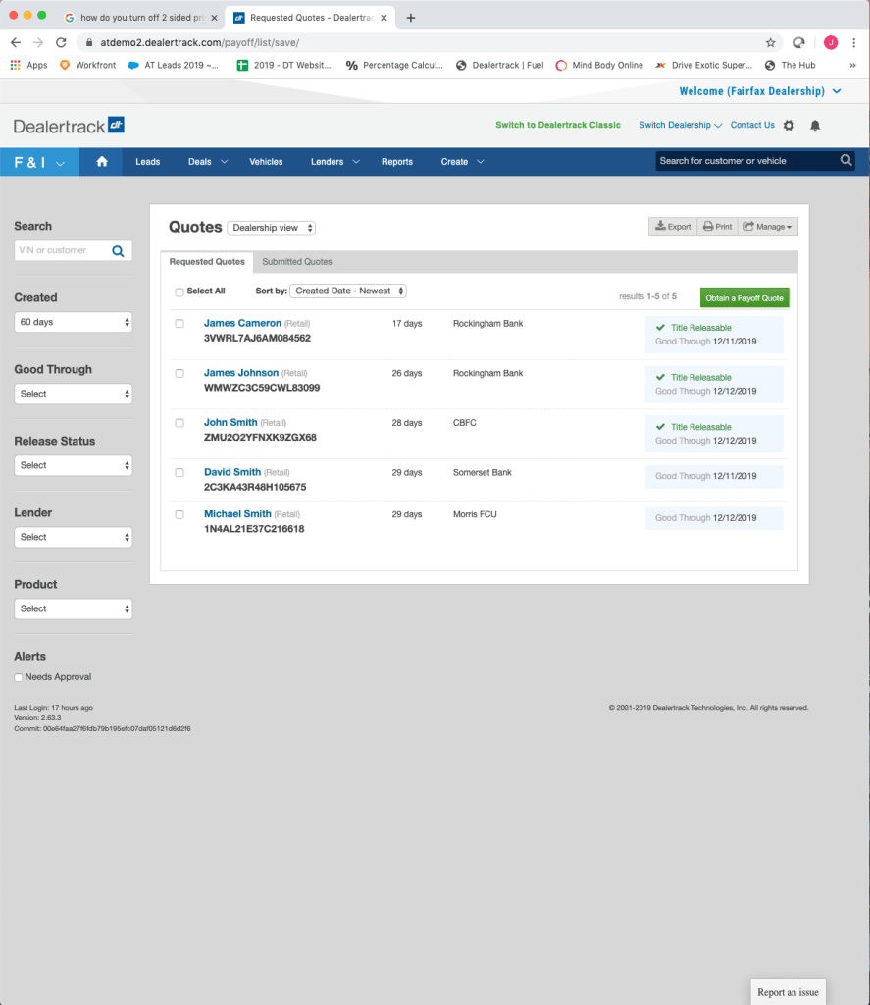Open the Product filter dropdown
Viewport: 870px width, 1005px height.
[x=73, y=608]
